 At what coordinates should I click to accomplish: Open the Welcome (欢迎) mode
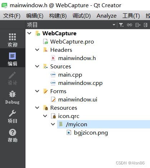pos(13,40)
